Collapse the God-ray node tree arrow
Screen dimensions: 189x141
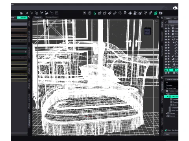pos(171,62)
